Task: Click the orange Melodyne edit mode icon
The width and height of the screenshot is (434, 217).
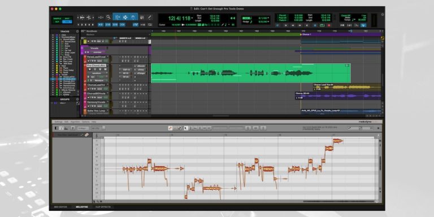Action: 171,128
